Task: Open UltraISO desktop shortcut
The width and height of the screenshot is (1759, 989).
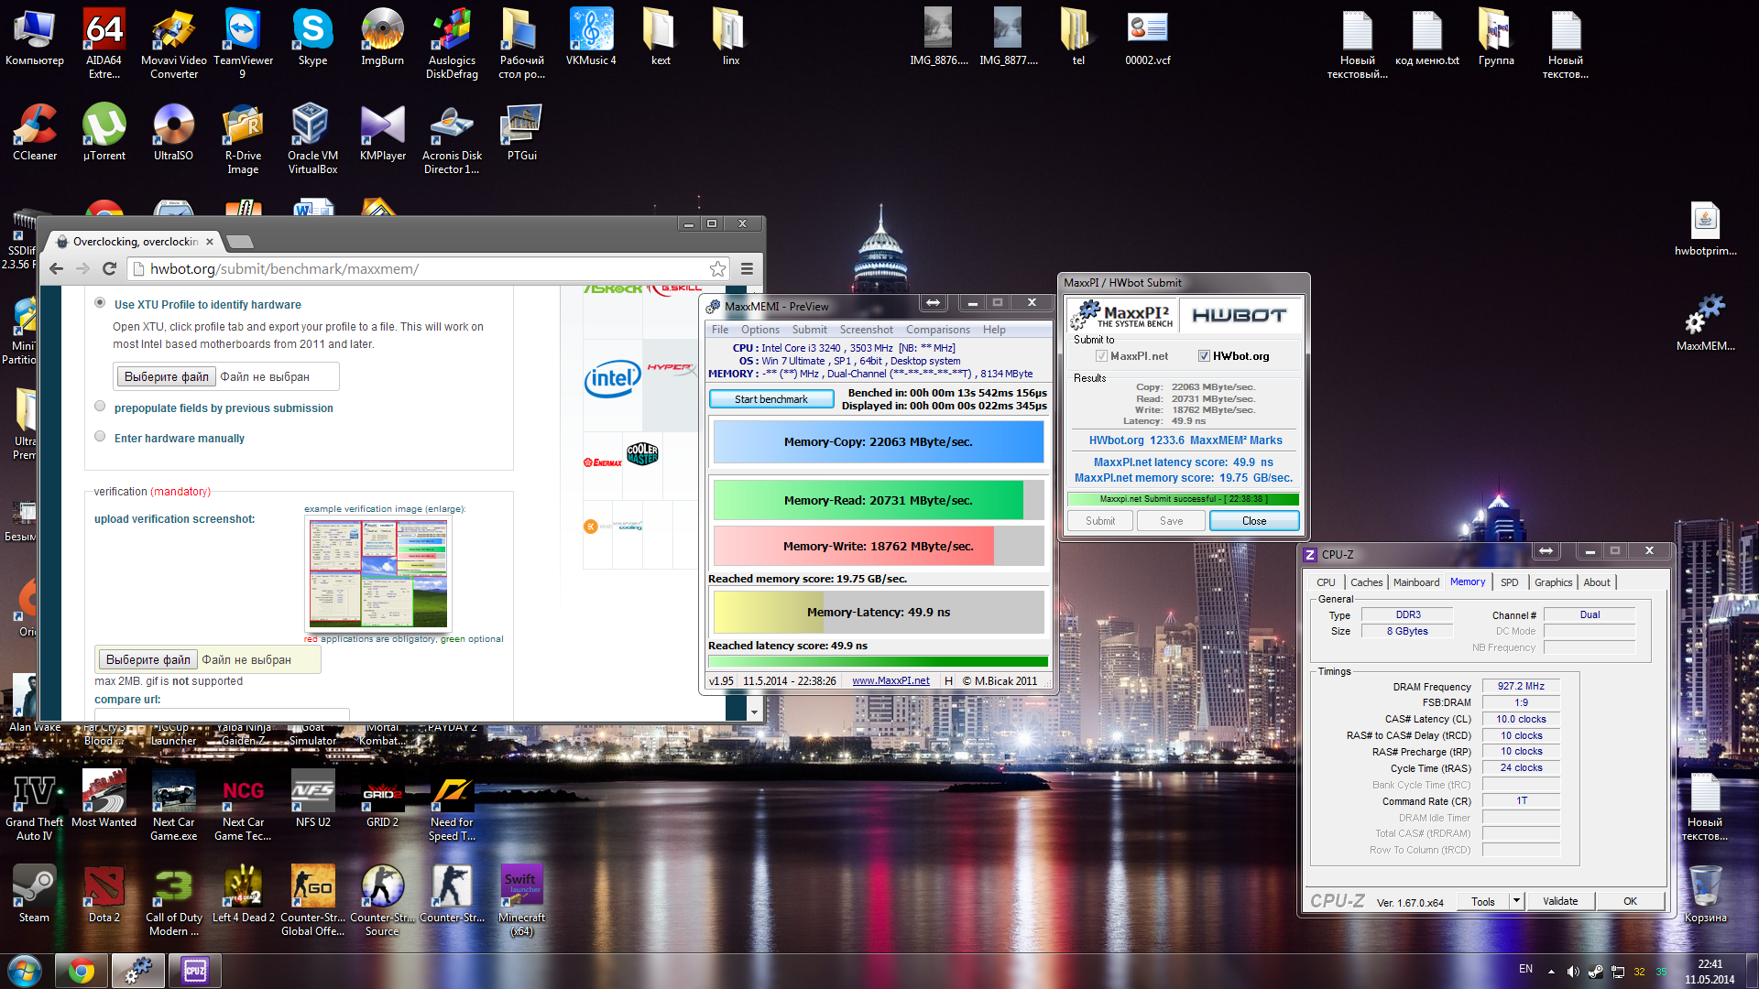Action: click(x=173, y=132)
